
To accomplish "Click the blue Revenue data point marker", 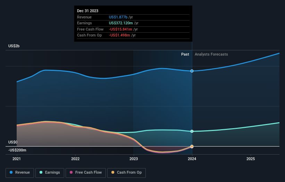I will tap(192, 71).
